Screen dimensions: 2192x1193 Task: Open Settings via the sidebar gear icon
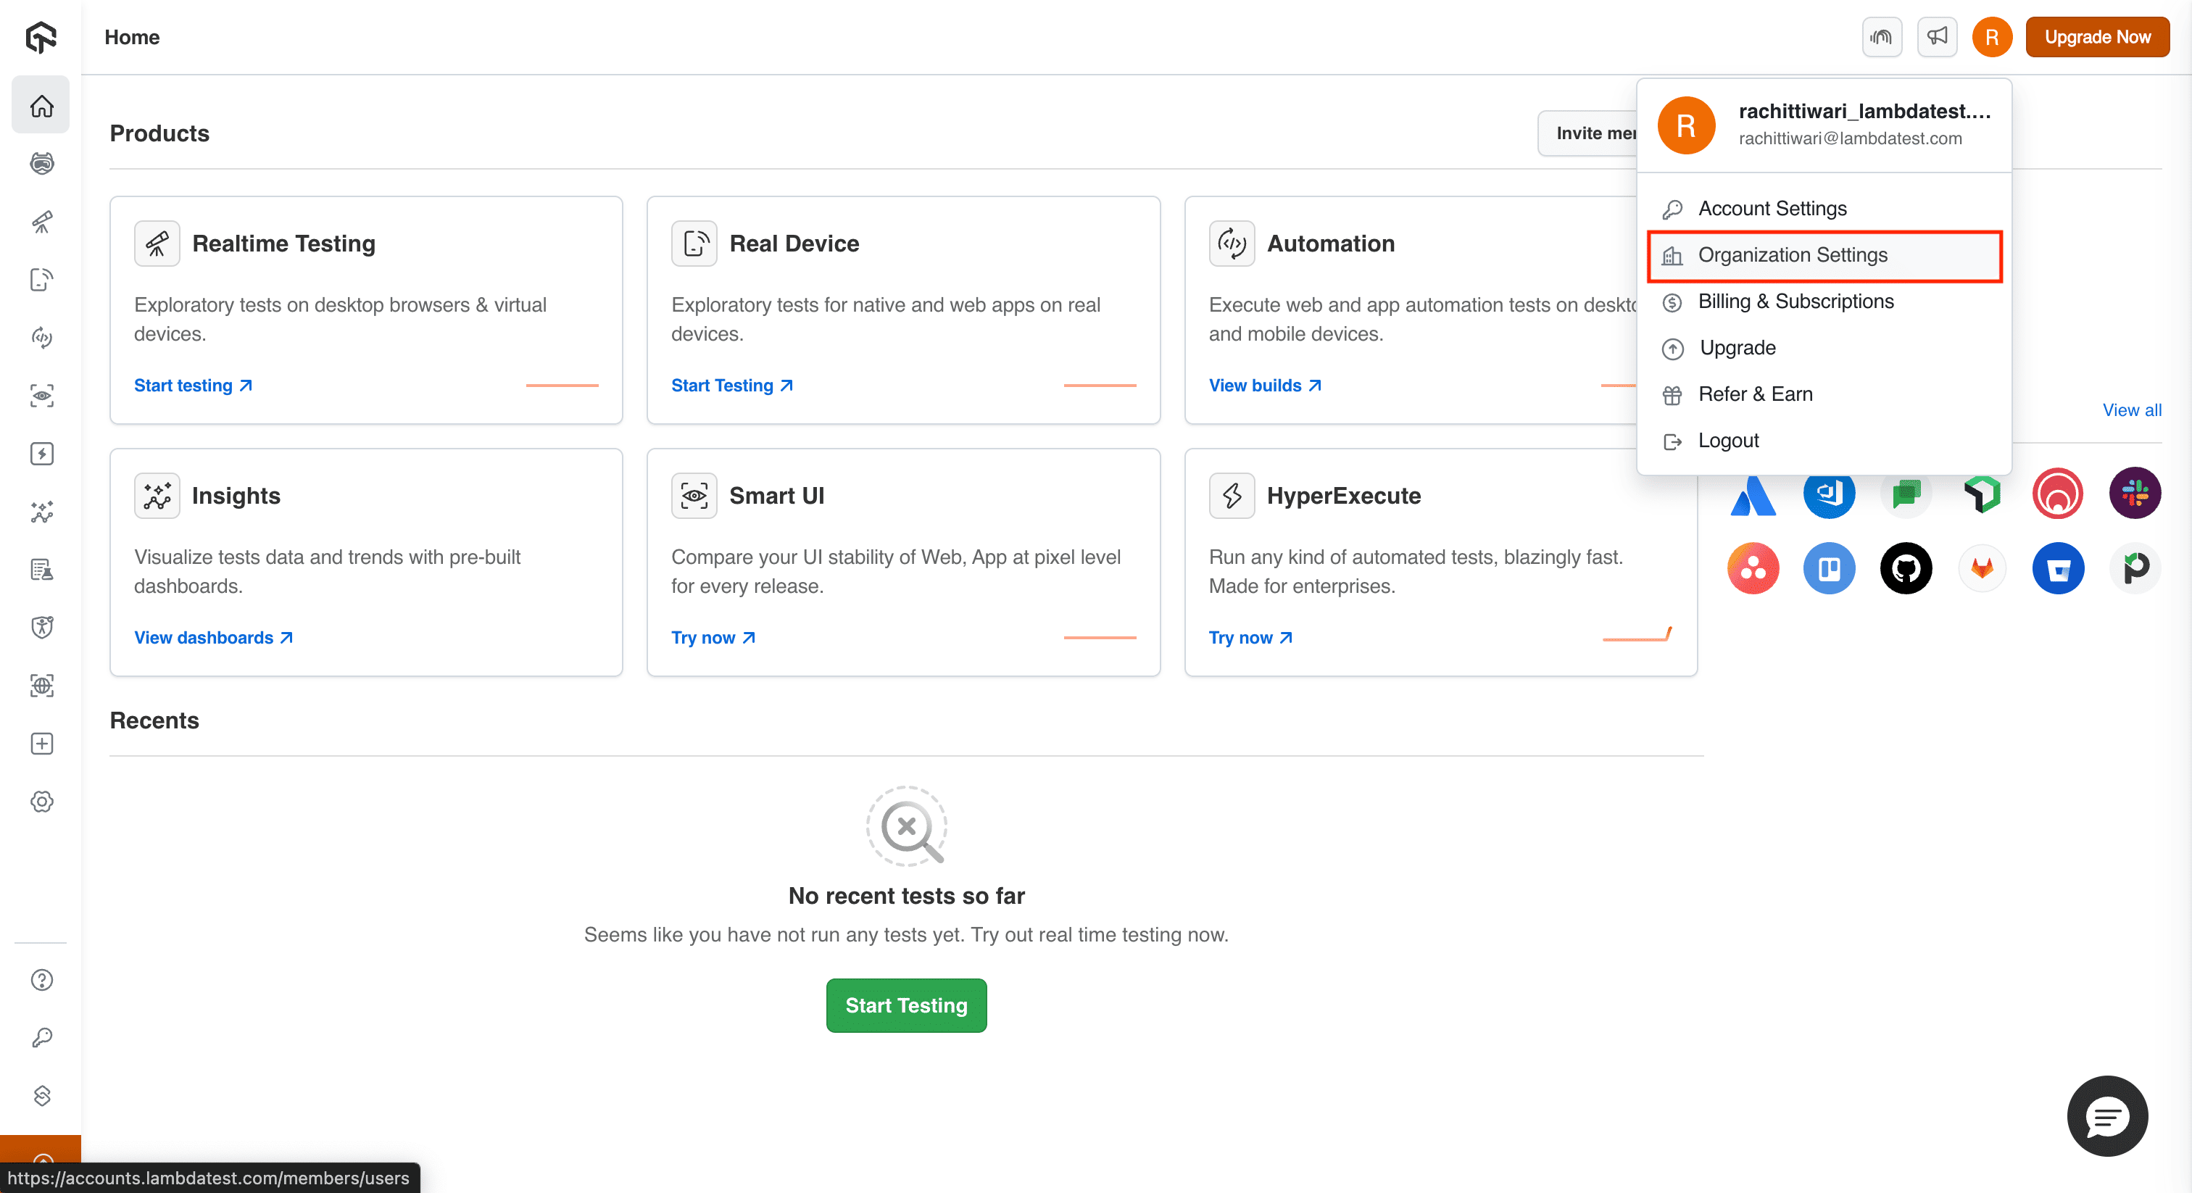coord(41,801)
